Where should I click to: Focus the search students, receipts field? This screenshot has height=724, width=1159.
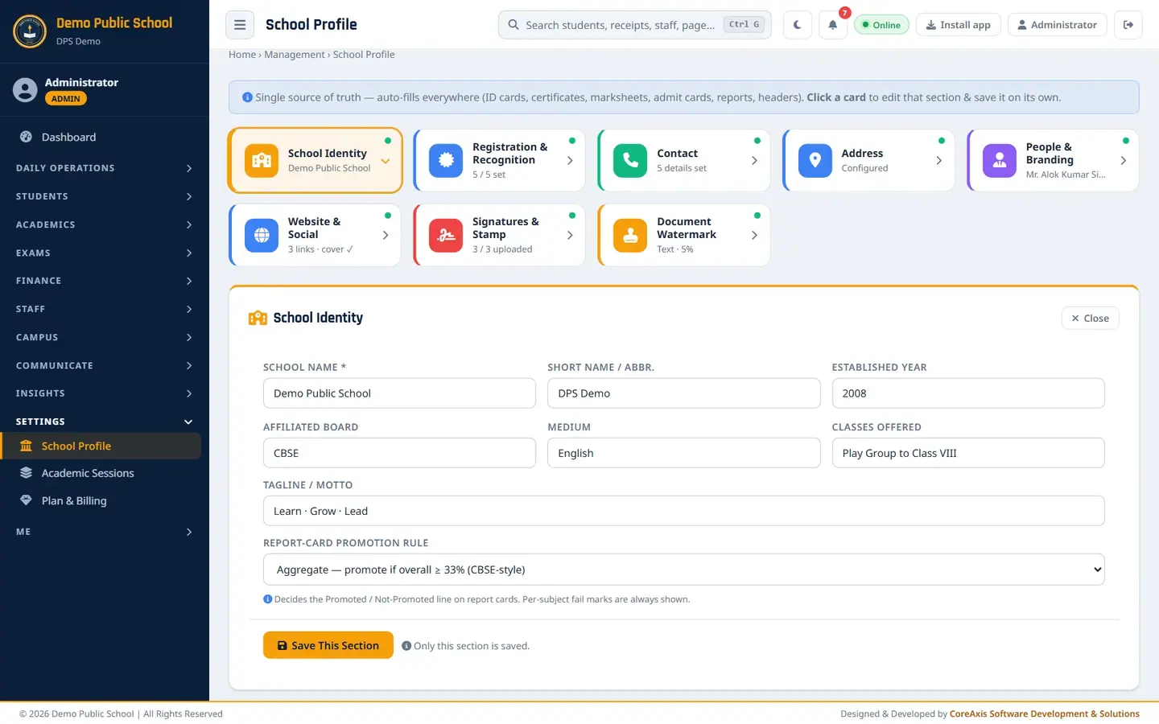pyautogui.click(x=635, y=25)
